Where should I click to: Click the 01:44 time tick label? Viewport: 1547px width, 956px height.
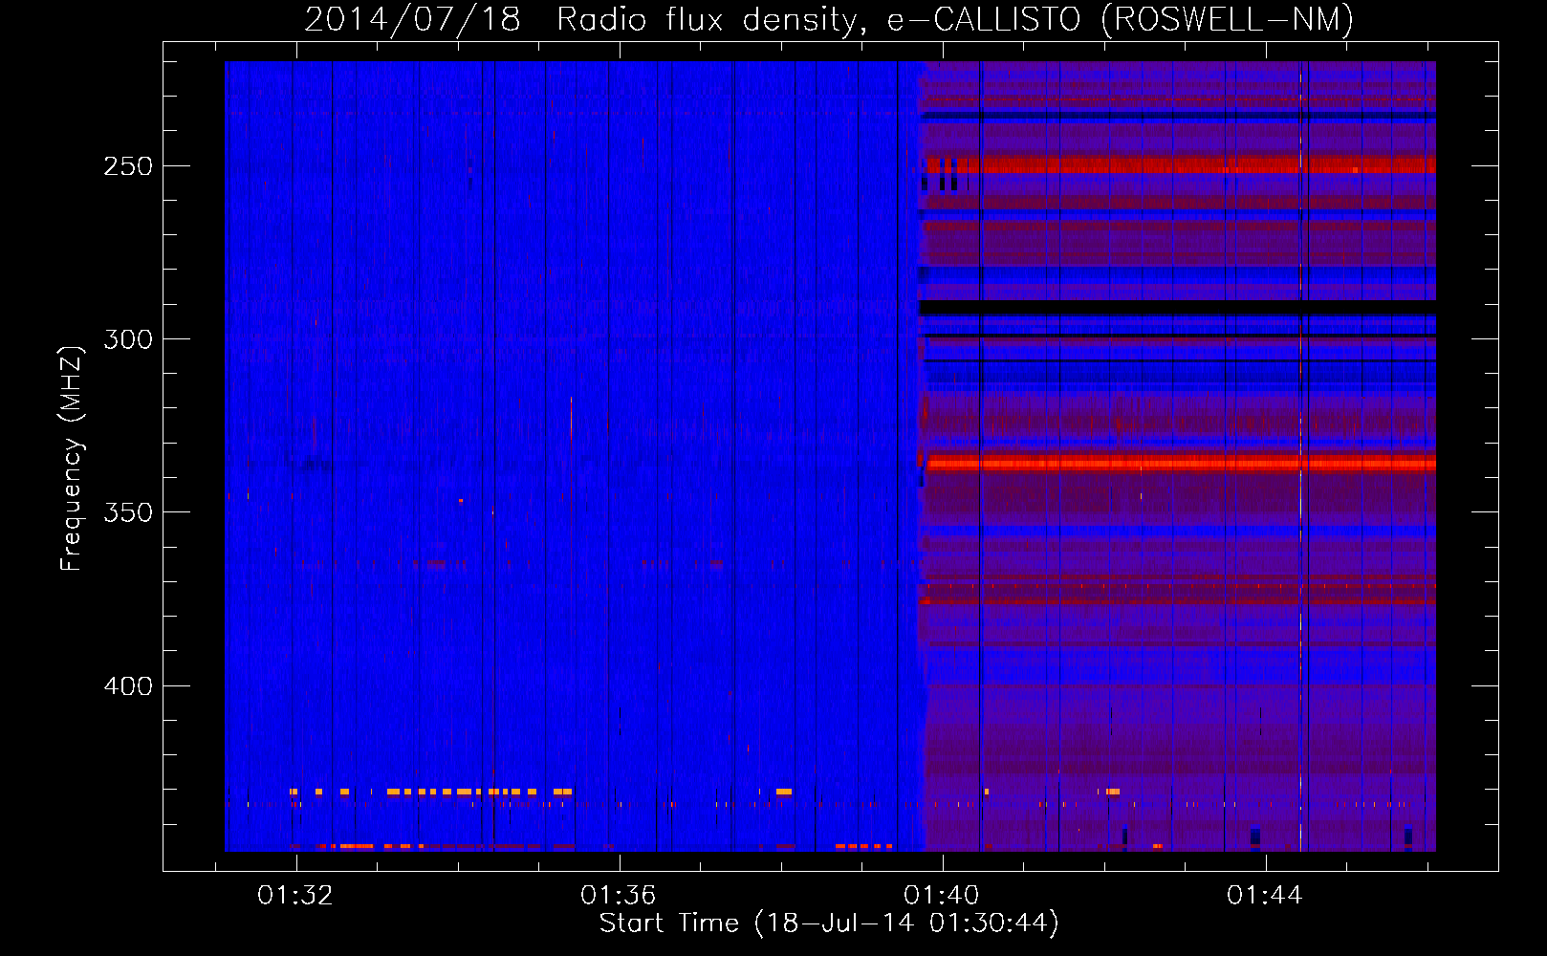tap(1265, 896)
